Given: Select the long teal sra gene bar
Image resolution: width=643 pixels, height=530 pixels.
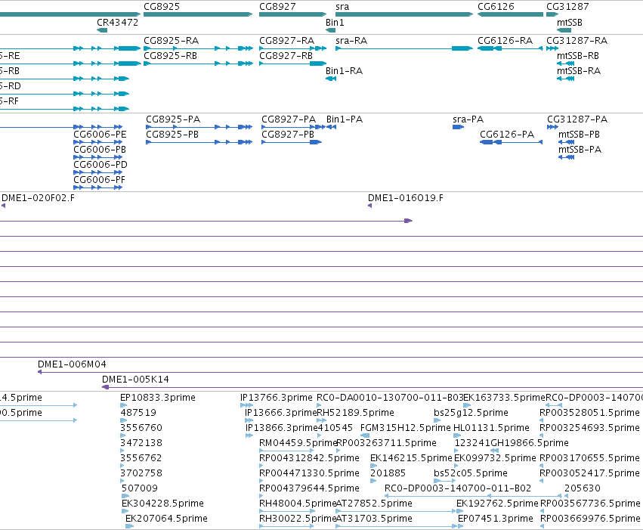Looking at the screenshot, I should 404,14.
